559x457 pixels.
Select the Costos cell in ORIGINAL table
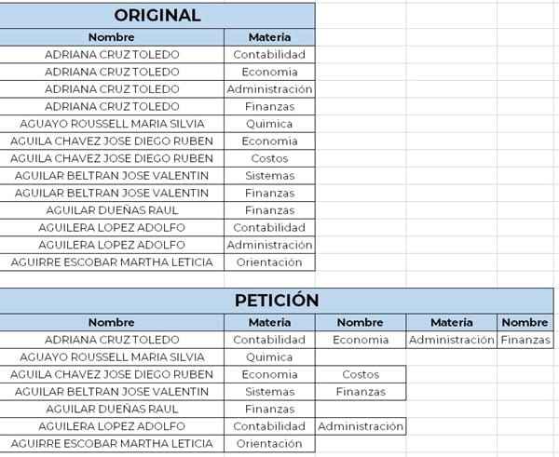[269, 158]
